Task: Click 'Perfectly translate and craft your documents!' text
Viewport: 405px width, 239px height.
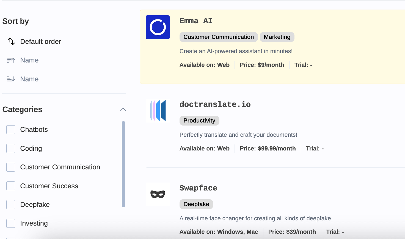Action: [238, 135]
